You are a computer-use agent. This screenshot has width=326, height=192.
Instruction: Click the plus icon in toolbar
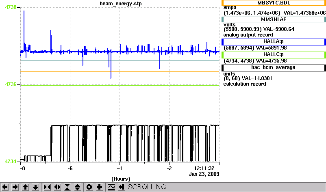(99, 187)
